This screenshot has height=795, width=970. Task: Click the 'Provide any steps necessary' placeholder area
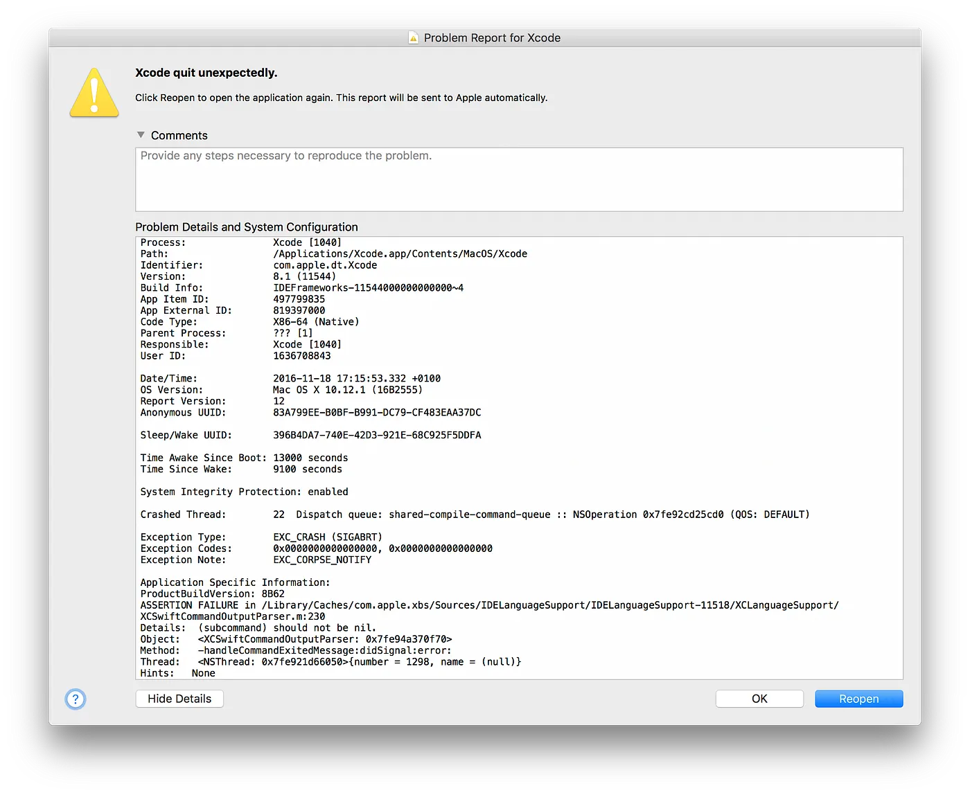286,156
